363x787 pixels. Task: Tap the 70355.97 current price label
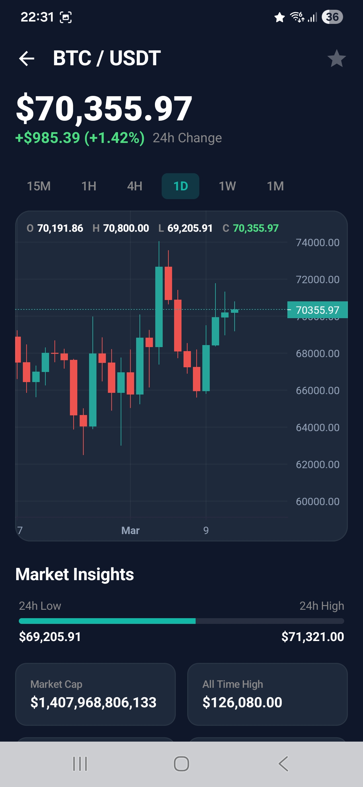pos(317,310)
